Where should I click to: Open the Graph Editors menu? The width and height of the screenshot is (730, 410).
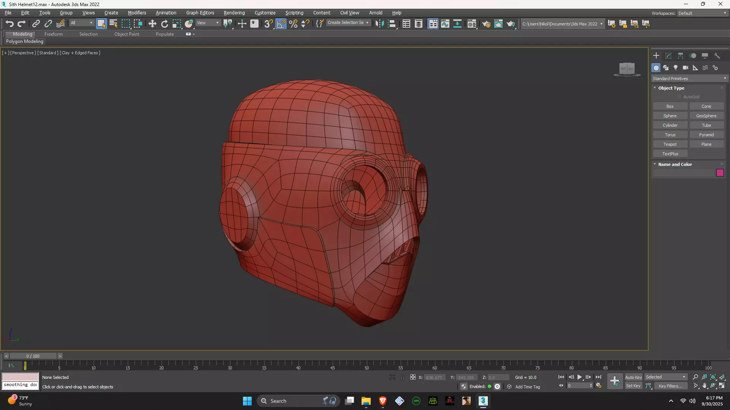pos(200,13)
